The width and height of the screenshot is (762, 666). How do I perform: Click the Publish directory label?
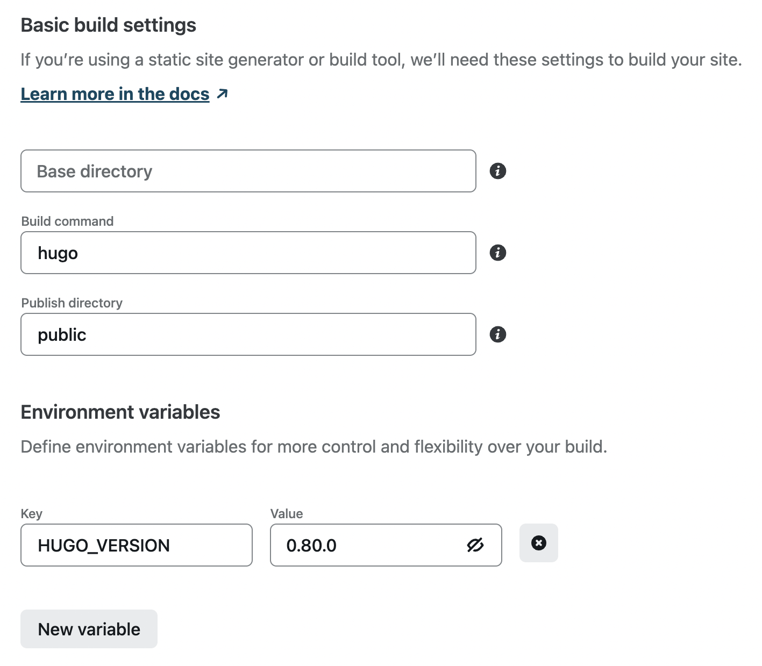tap(72, 303)
